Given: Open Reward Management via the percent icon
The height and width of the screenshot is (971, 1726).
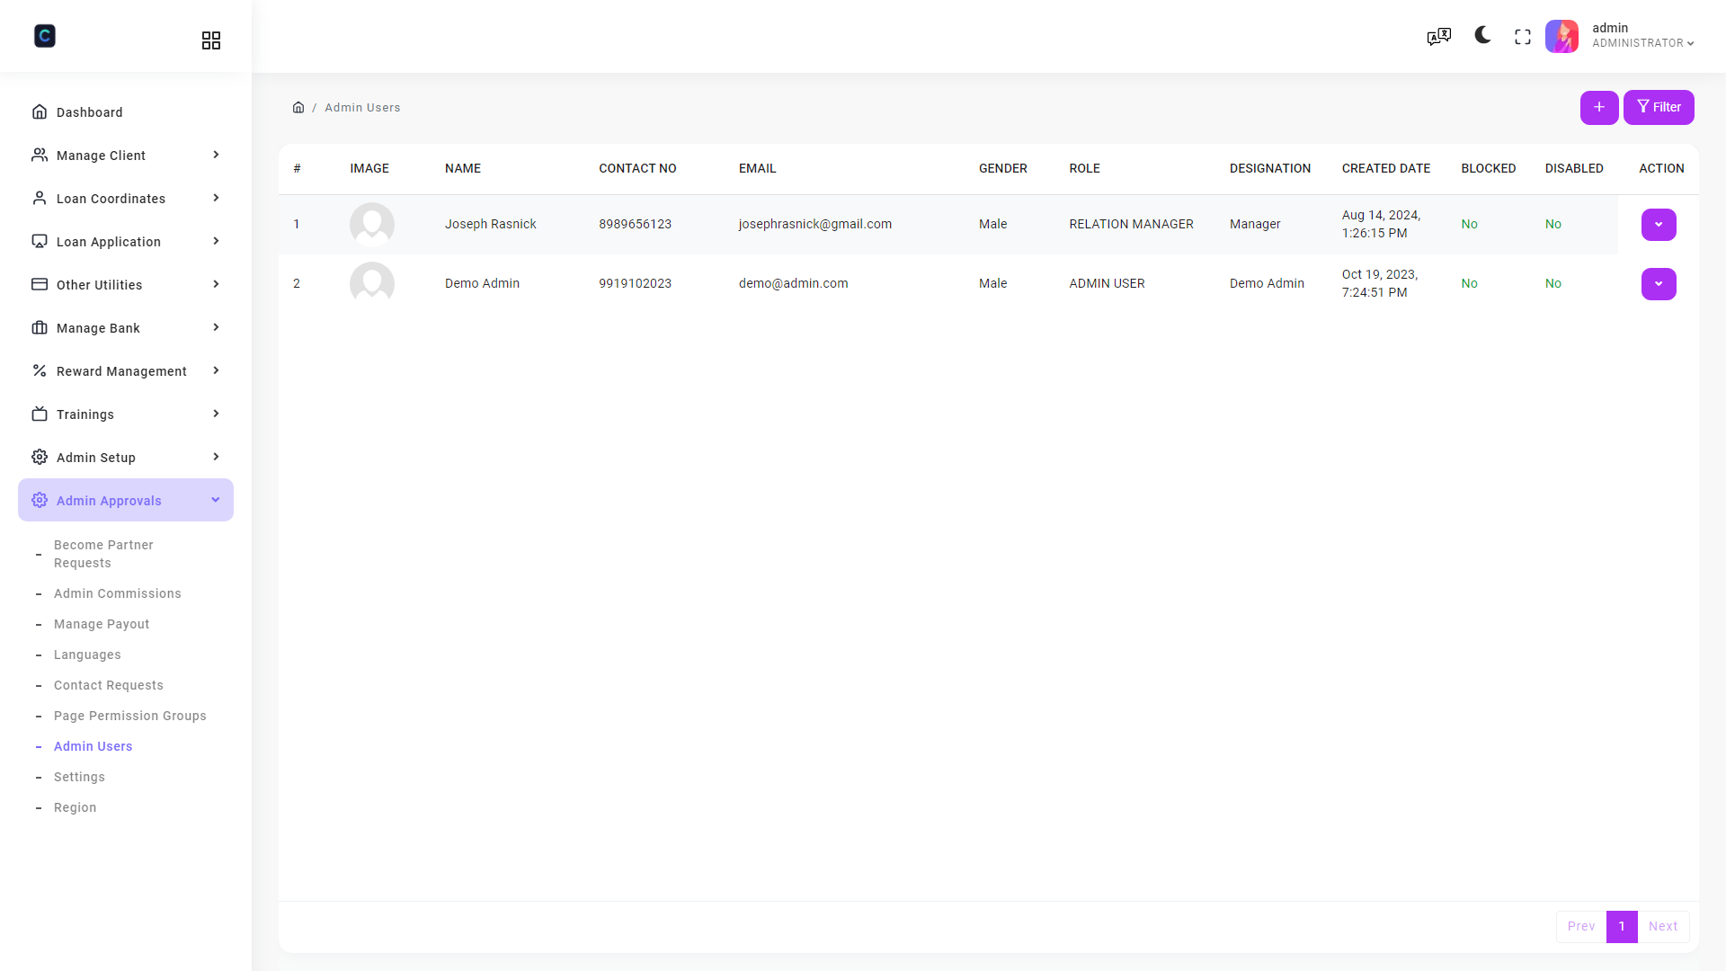Looking at the screenshot, I should pyautogui.click(x=40, y=370).
